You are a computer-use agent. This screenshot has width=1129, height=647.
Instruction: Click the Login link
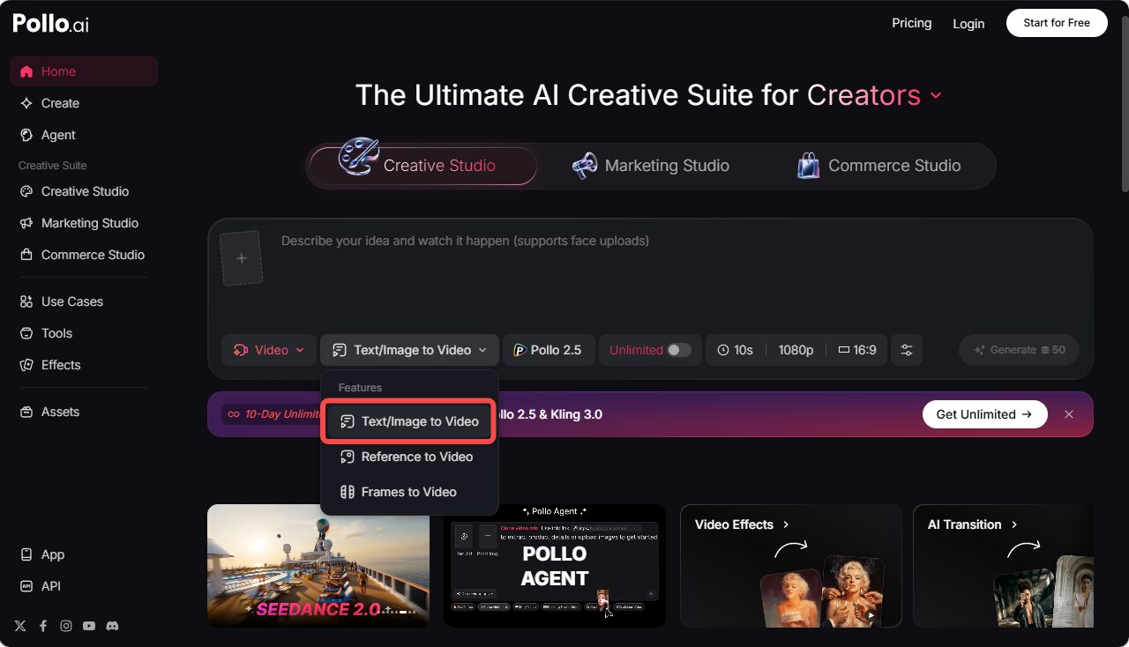tap(968, 24)
